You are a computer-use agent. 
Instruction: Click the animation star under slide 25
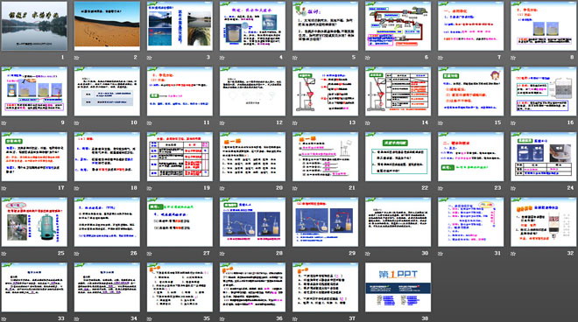[x=4, y=254]
